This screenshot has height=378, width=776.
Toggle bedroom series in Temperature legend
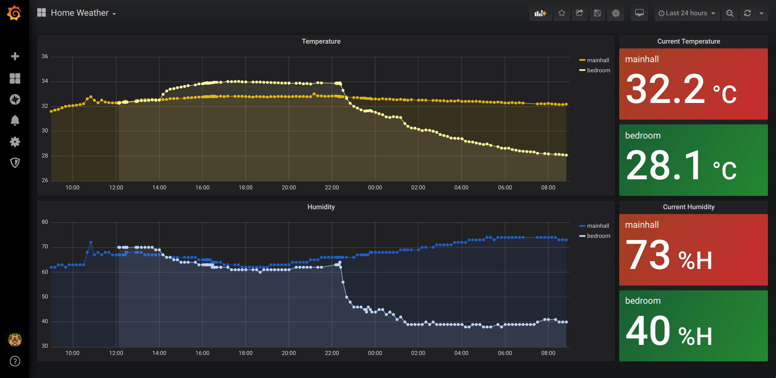[599, 70]
